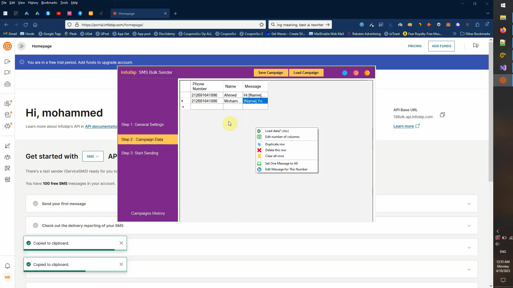The height and width of the screenshot is (288, 513).
Task: Open the feedback flag icon in the header
Action: tap(476, 46)
